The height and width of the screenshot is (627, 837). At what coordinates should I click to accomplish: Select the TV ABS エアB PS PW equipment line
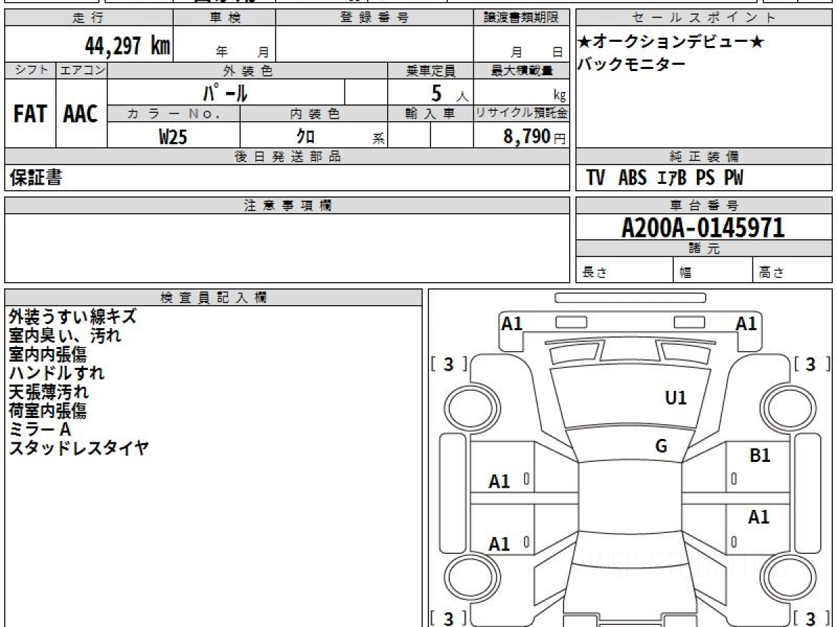[x=665, y=178]
